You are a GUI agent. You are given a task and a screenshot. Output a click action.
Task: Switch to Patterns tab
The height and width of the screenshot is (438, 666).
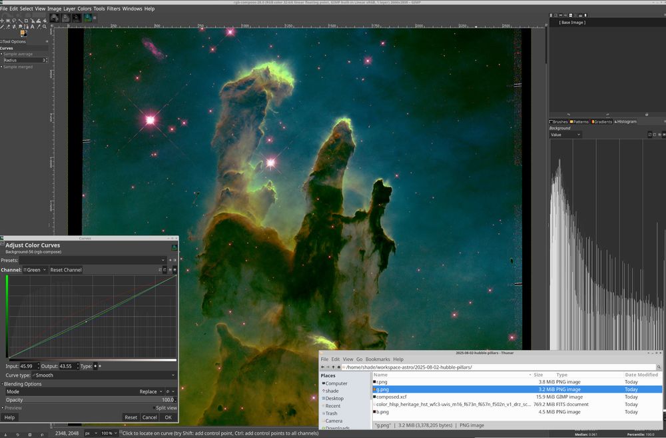pyautogui.click(x=579, y=121)
